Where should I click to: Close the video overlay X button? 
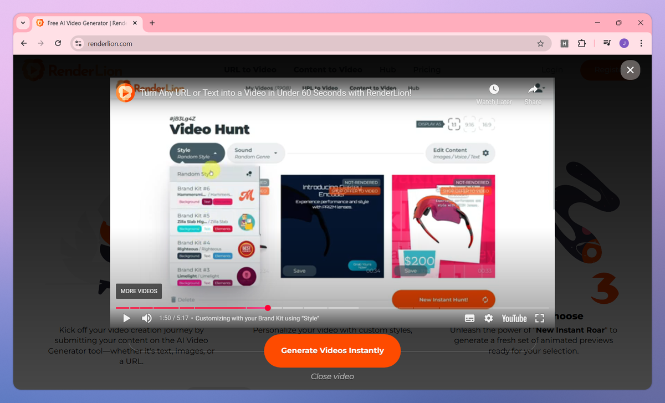point(630,70)
